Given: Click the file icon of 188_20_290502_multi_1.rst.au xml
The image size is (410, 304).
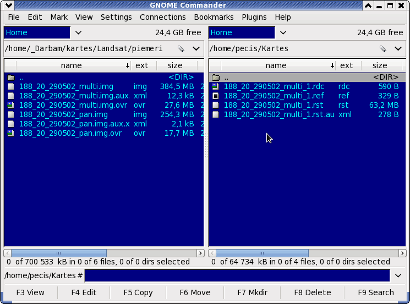Looking at the screenshot, I should tap(216, 115).
